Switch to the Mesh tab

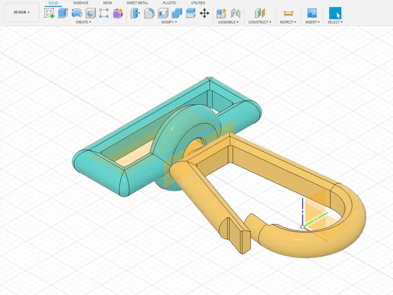(x=108, y=3)
